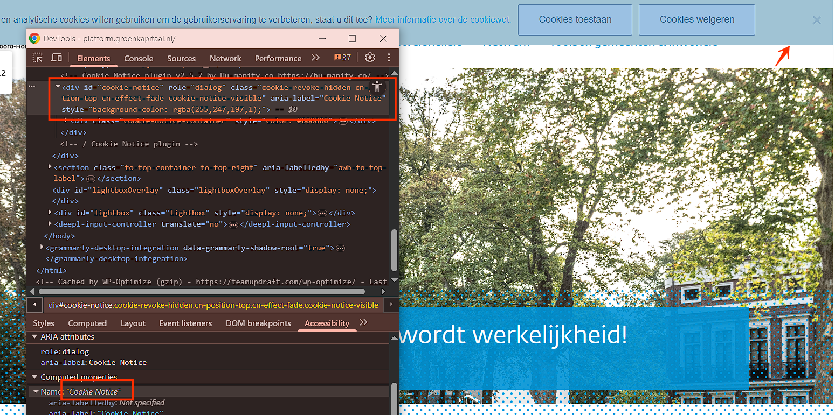Collapse the cookie-notice div node
Screen dimensions: 835x415
click(58, 87)
